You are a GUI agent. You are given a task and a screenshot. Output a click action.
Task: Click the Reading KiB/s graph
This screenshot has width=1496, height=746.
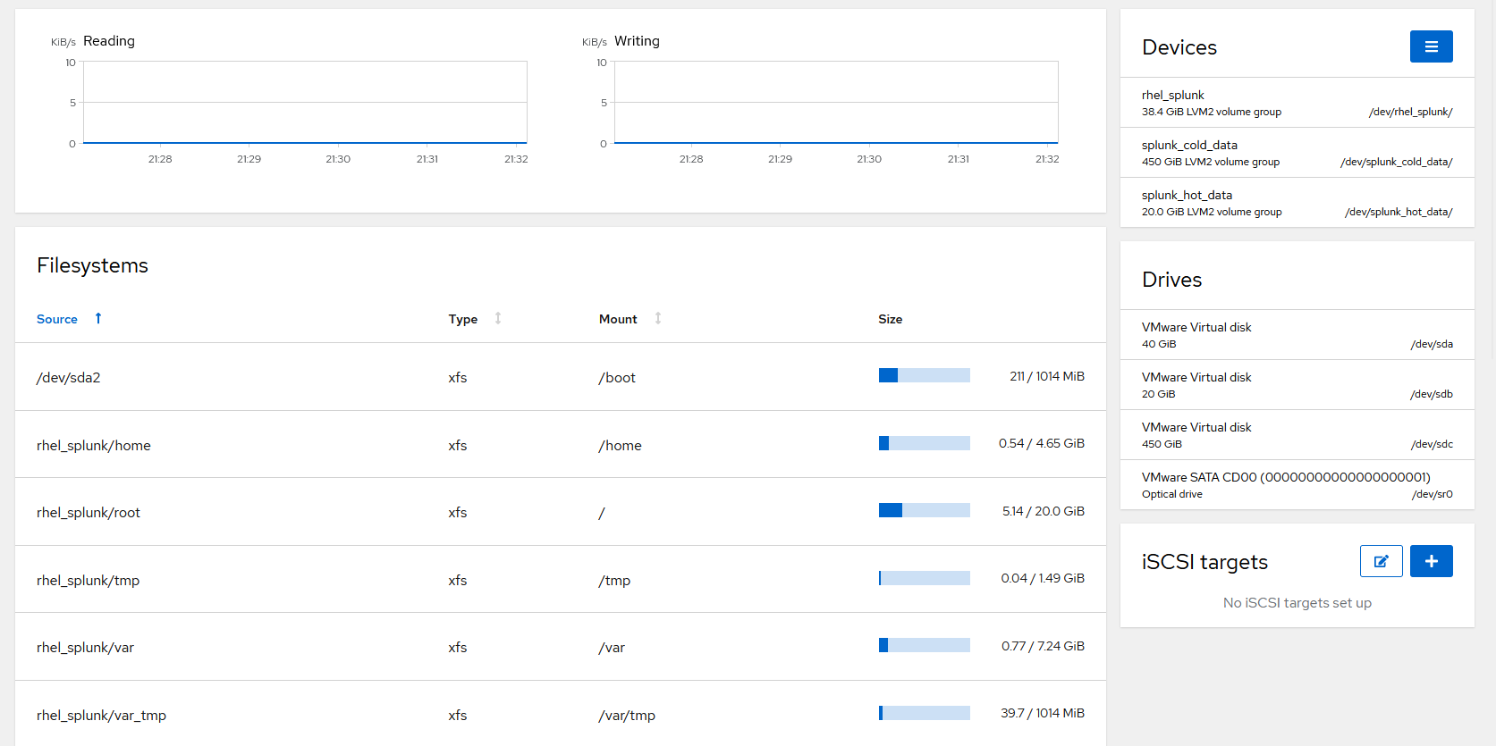tap(305, 103)
